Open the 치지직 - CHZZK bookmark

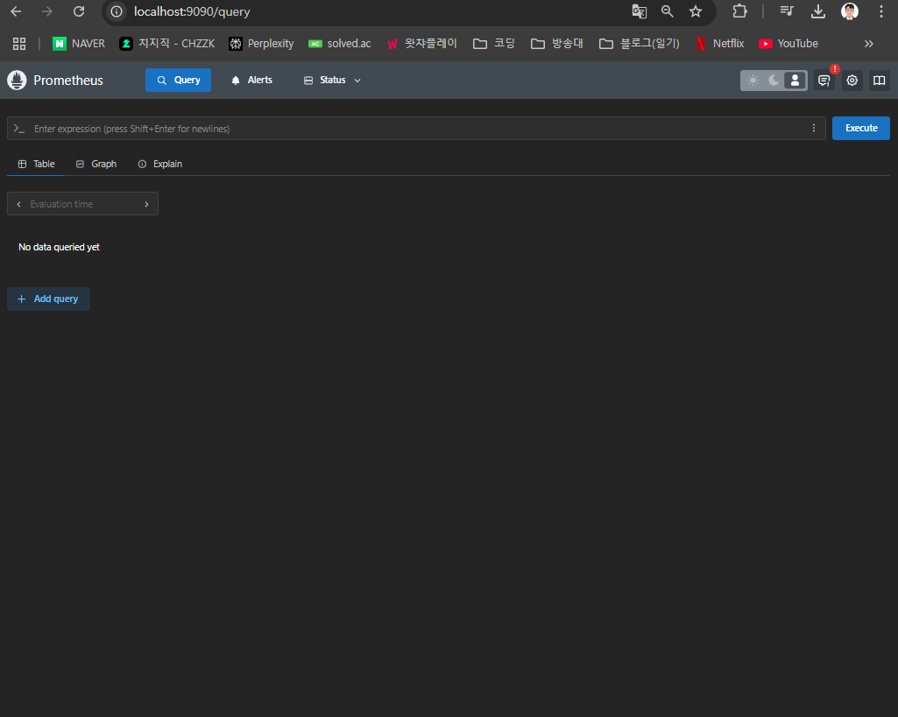(167, 44)
